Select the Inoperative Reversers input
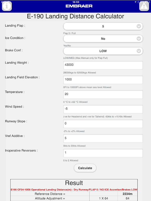The image size is (151, 201). point(103,153)
